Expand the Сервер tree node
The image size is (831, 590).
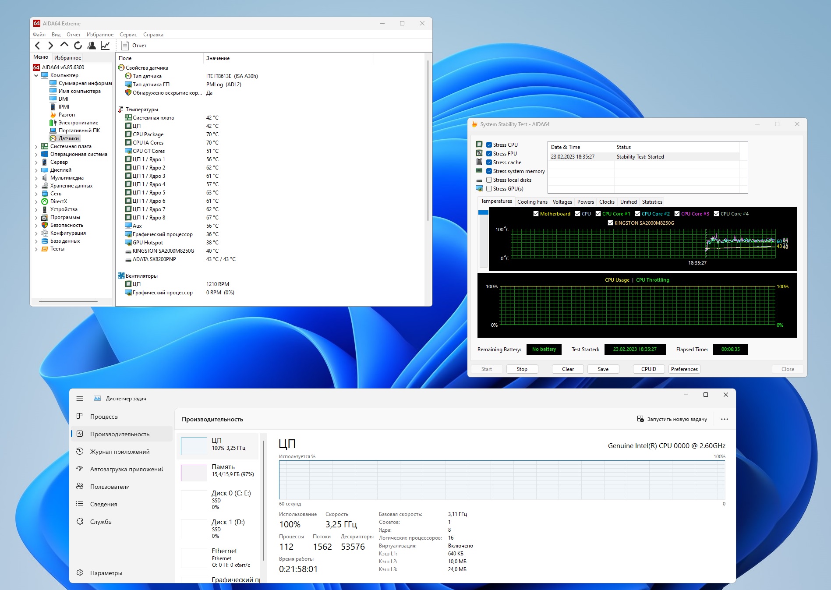[36, 162]
